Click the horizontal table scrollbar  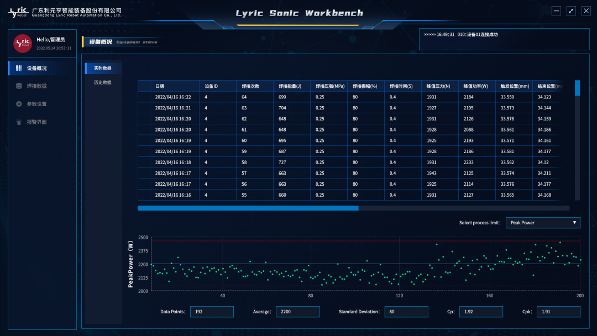(248, 208)
